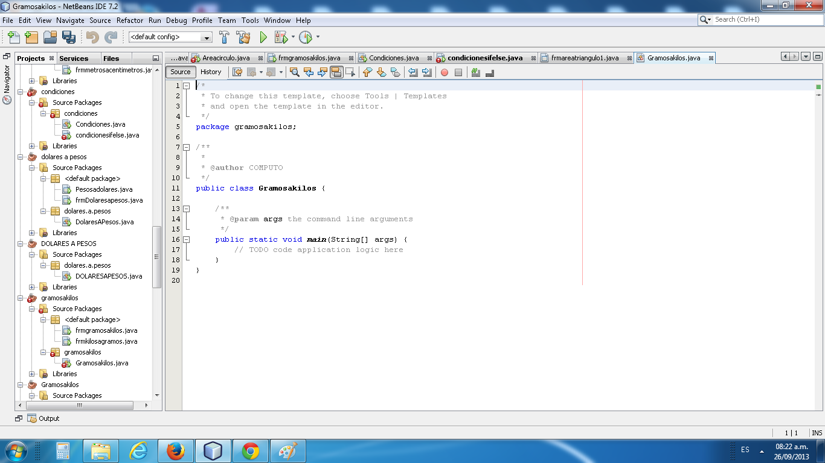
Task: Open the Refactor menu
Action: [129, 20]
